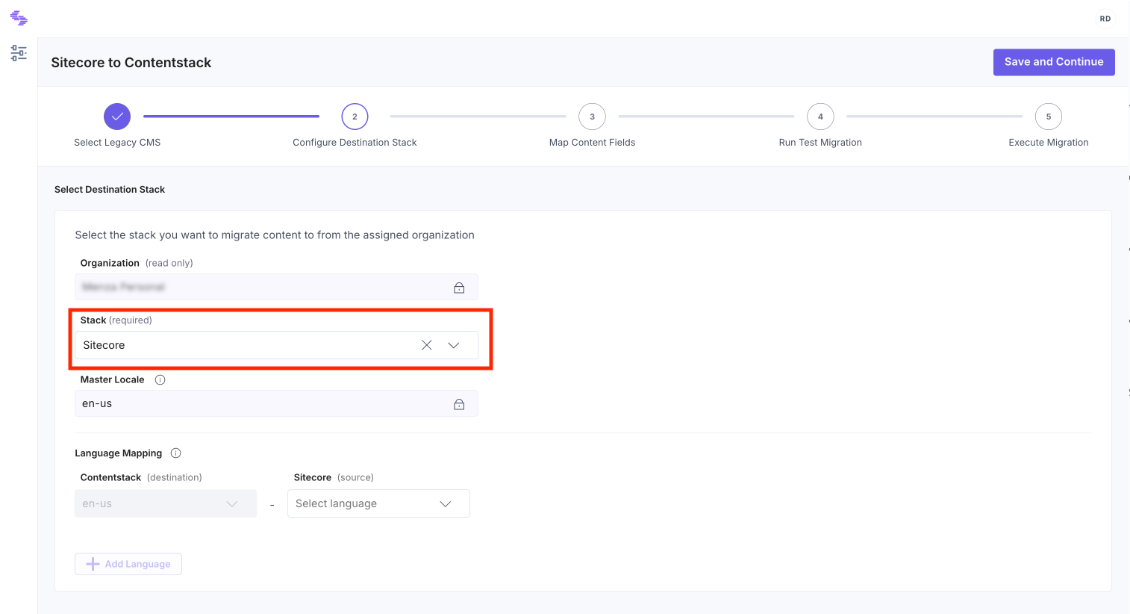Viewport: 1130px width, 614px height.
Task: Click the Execute Migration step label
Action: [1048, 143]
